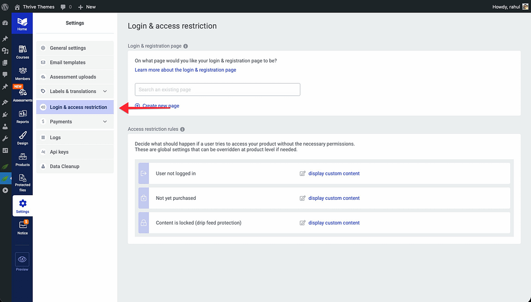Click the Preview eye icon
This screenshot has height=302, width=531.
22,259
